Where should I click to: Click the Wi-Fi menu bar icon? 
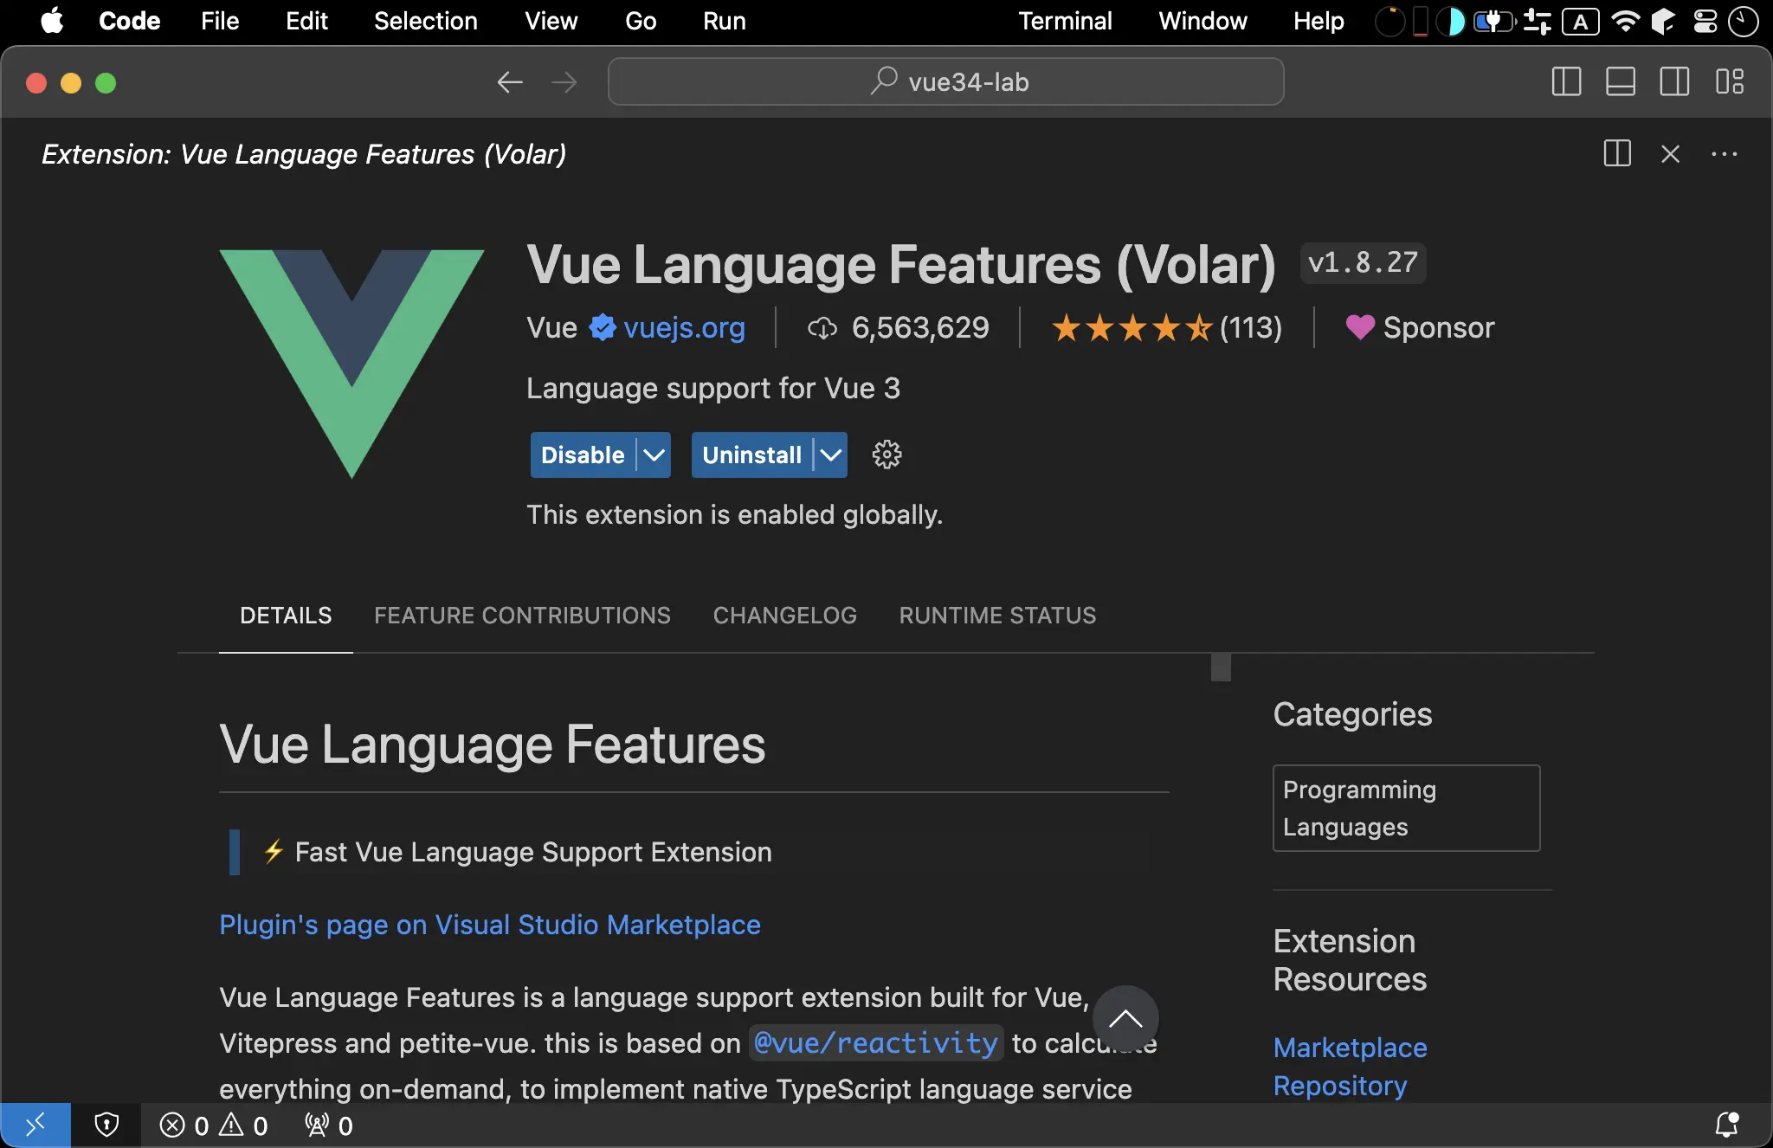tap(1626, 21)
